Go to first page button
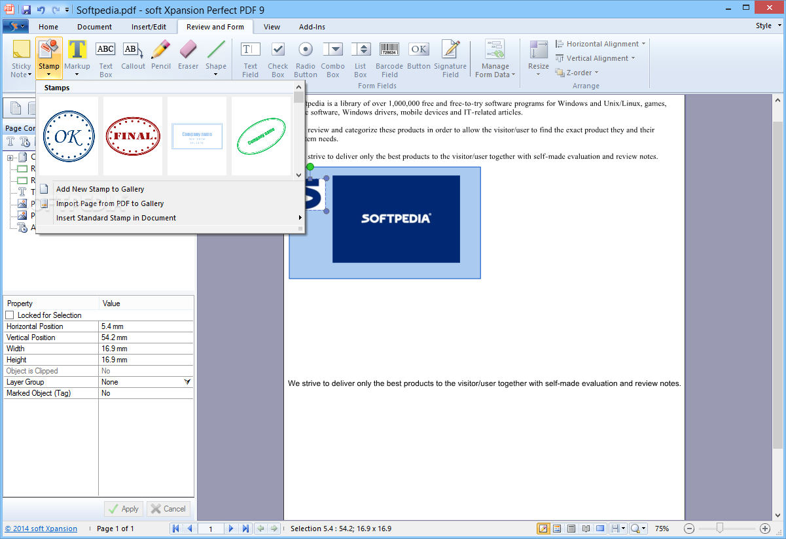Image resolution: width=786 pixels, height=539 pixels. click(176, 529)
